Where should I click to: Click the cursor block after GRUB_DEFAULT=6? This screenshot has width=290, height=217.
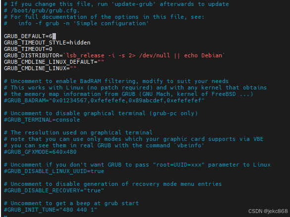click(x=54, y=36)
